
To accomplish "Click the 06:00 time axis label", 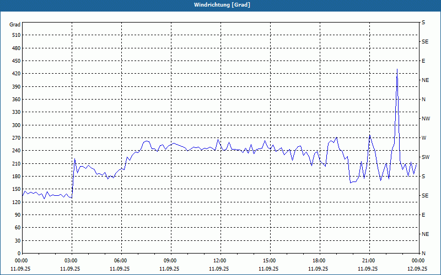I will 121,261.
